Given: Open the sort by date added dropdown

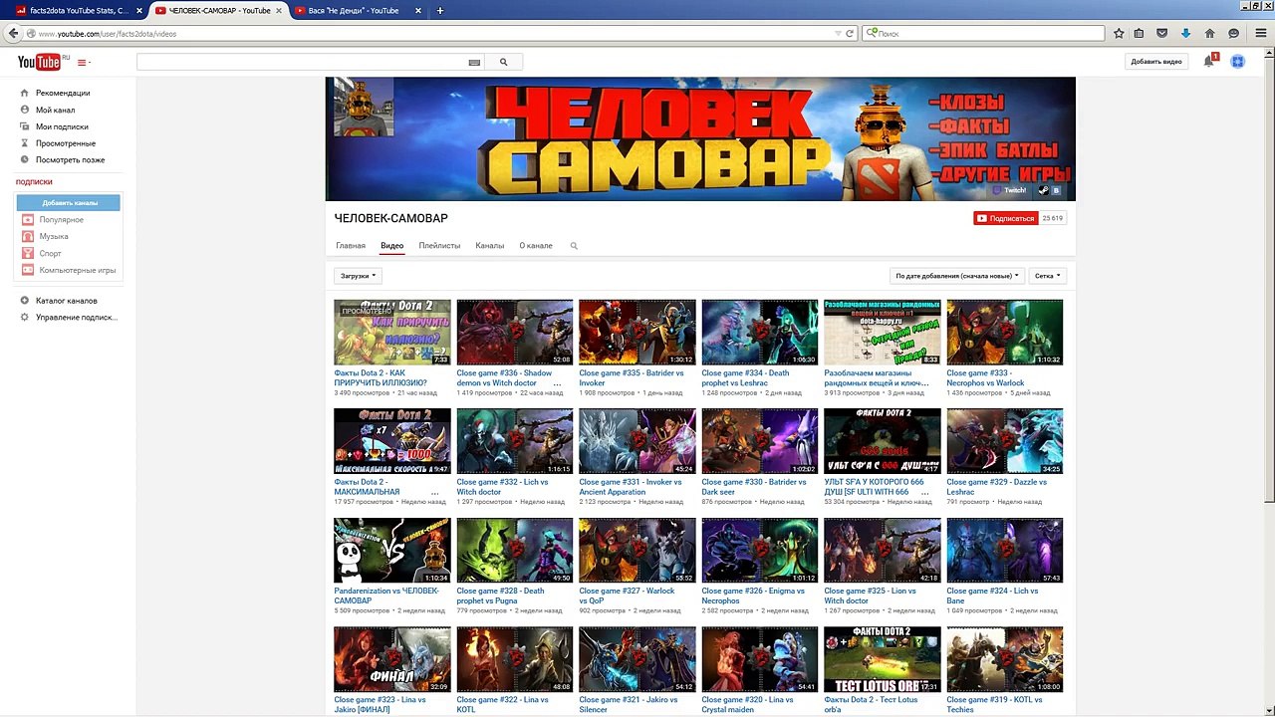Looking at the screenshot, I should pyautogui.click(x=956, y=276).
